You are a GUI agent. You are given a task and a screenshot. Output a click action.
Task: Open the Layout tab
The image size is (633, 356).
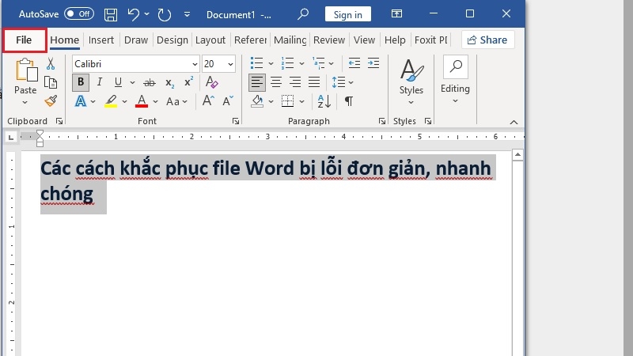pyautogui.click(x=210, y=40)
